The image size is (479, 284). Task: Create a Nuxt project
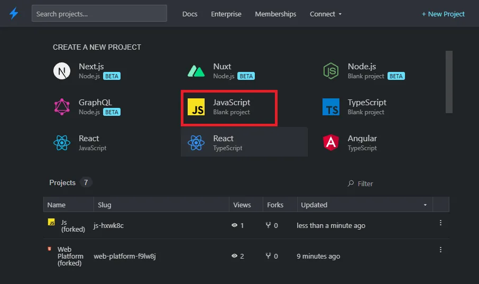pos(221,71)
